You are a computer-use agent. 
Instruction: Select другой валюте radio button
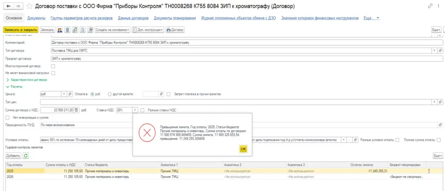(x=110, y=94)
